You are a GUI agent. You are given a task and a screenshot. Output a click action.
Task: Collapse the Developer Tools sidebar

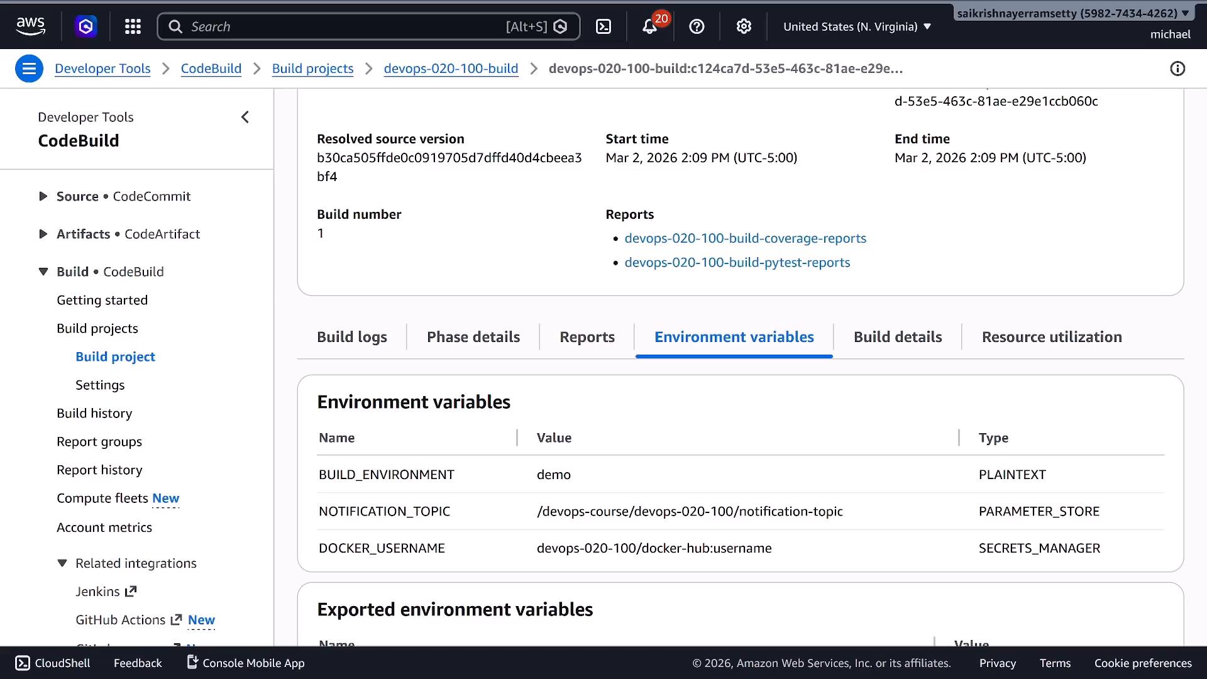pos(245,117)
